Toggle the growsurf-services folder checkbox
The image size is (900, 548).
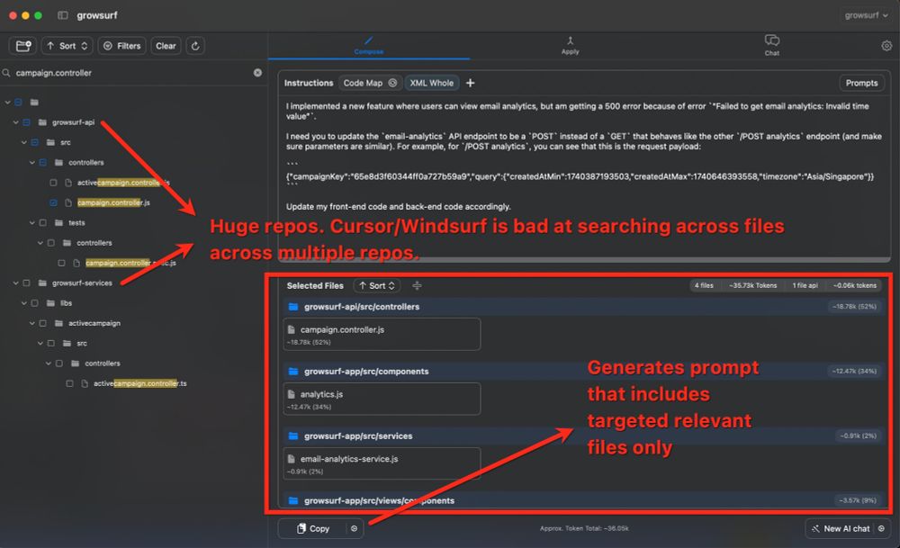click(x=26, y=283)
